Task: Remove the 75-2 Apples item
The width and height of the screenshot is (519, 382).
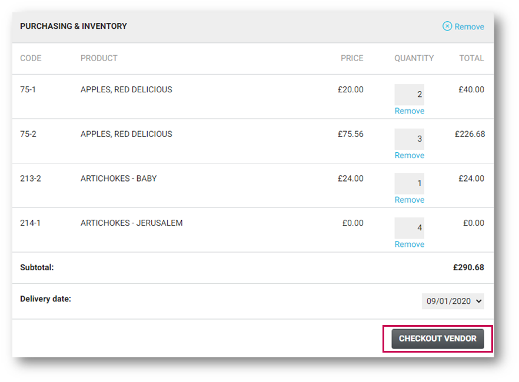Action: [x=409, y=155]
